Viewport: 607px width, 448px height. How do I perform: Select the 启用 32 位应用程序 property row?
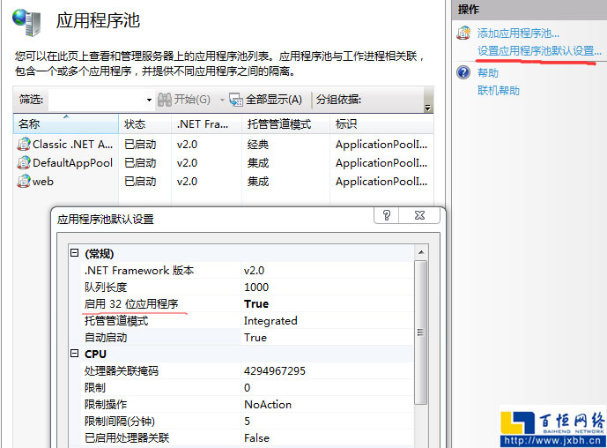pyautogui.click(x=132, y=304)
